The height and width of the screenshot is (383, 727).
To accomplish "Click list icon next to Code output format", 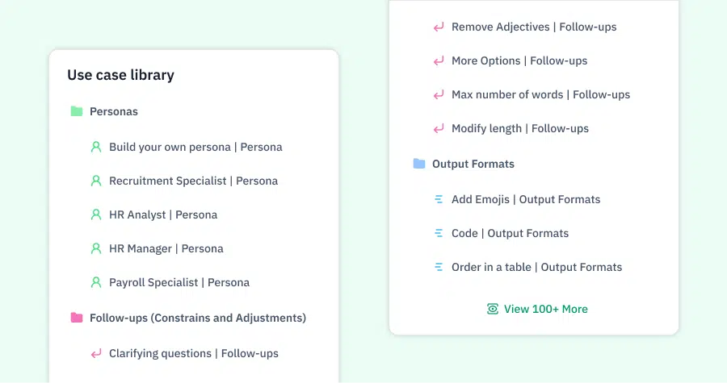I will click(439, 233).
